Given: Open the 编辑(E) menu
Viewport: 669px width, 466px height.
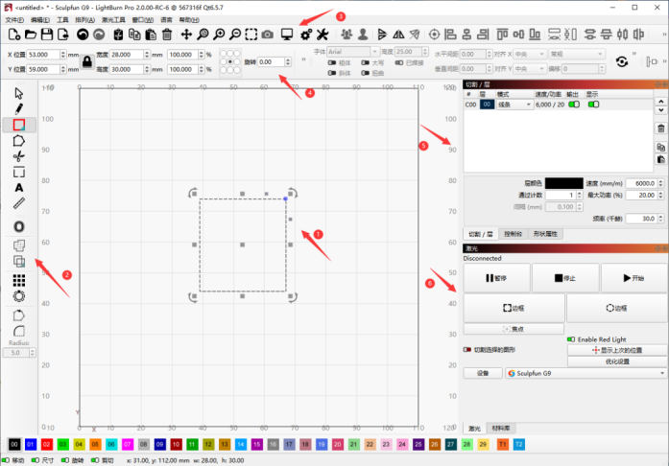Looking at the screenshot, I should (x=40, y=20).
